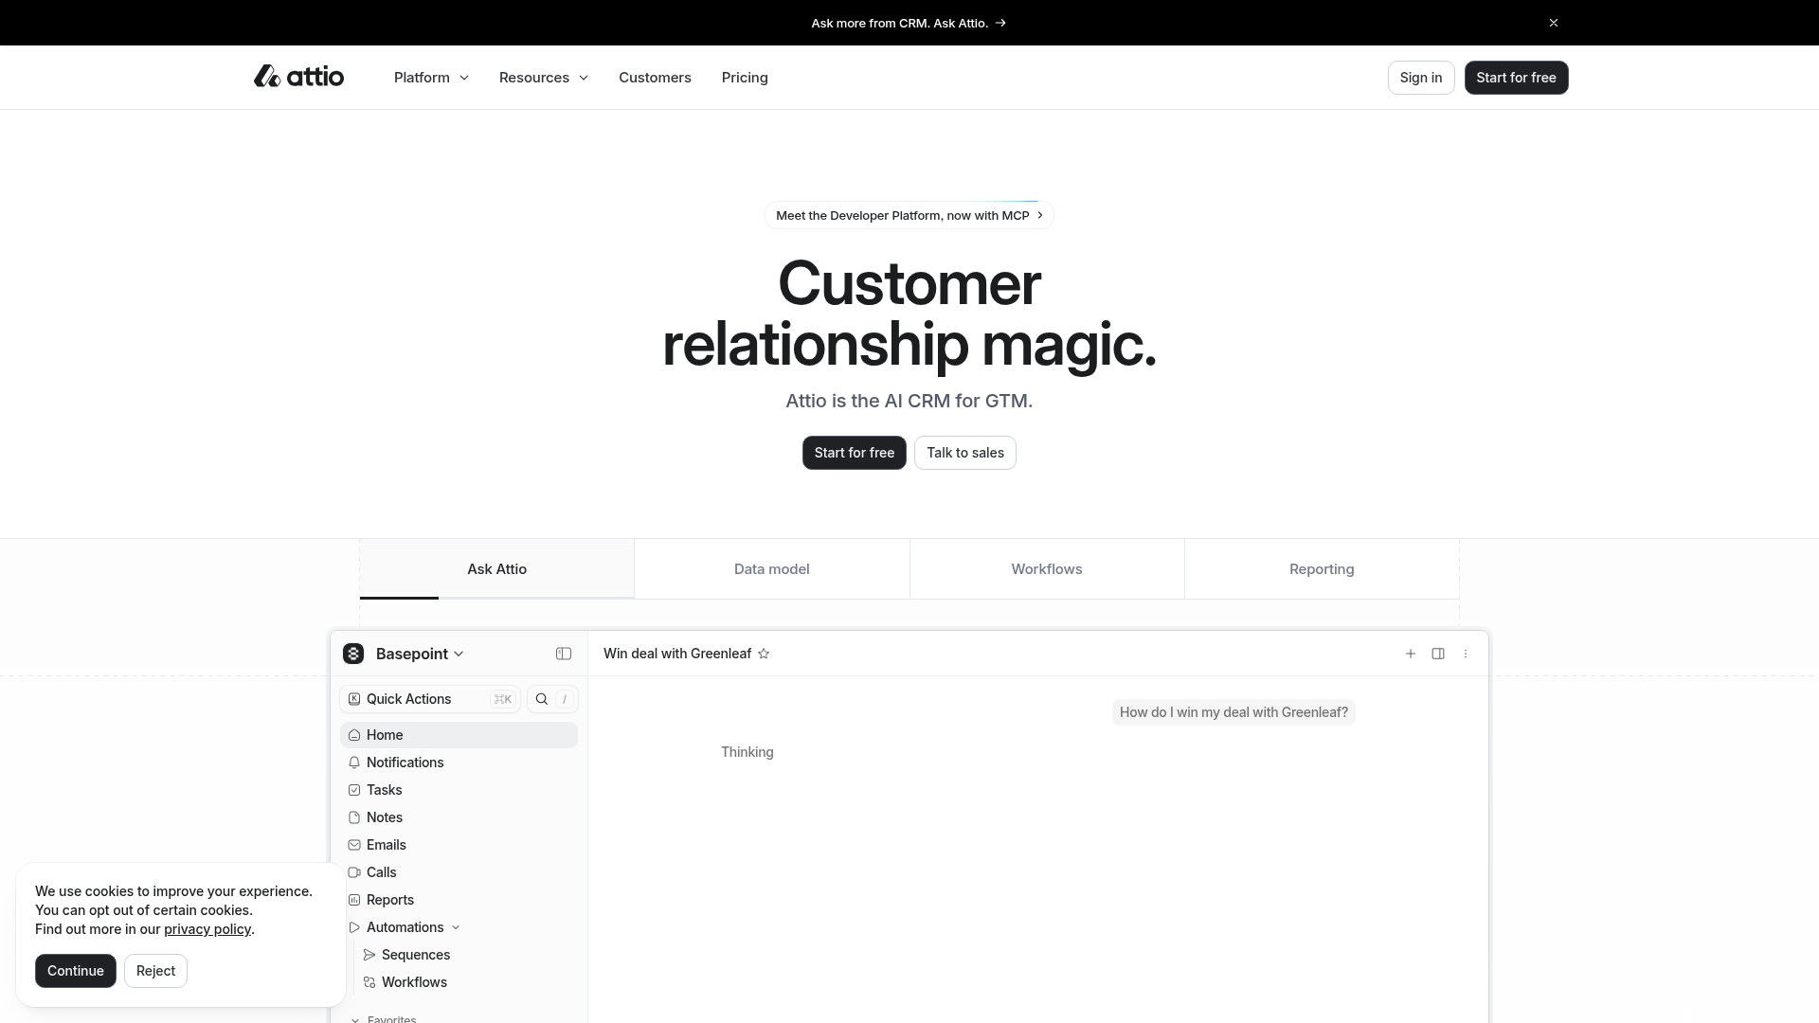Expand the Platform dropdown menu

pos(431,78)
